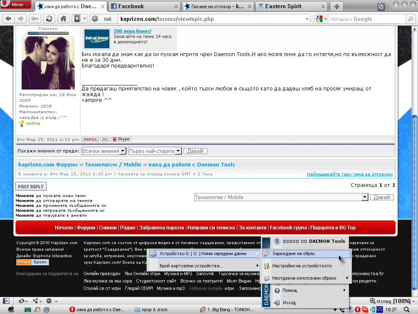Open the Първо най-старите sort dropdown
The image size is (418, 314).
155,151
